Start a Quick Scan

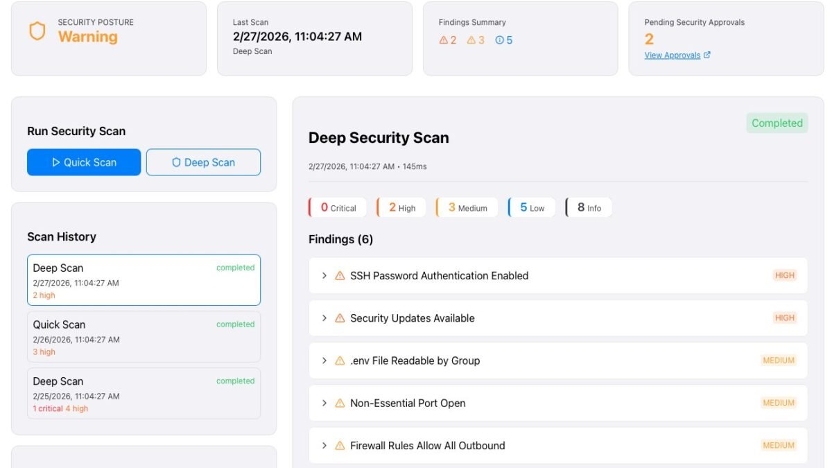click(x=84, y=162)
